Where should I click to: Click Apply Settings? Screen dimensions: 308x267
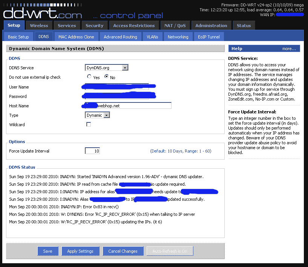point(80,251)
